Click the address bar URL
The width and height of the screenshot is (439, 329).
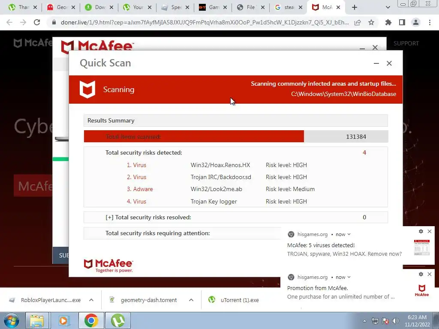[204, 22]
